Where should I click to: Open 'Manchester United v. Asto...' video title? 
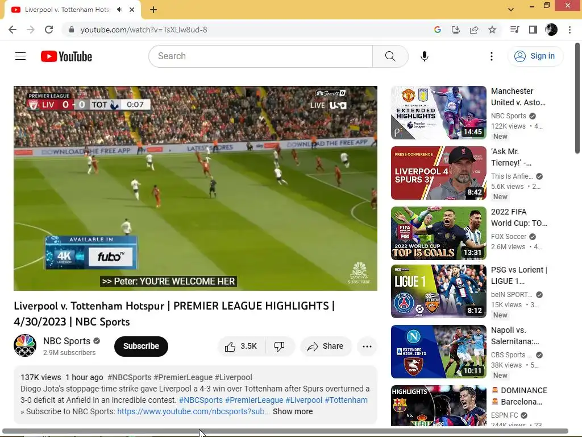519,97
